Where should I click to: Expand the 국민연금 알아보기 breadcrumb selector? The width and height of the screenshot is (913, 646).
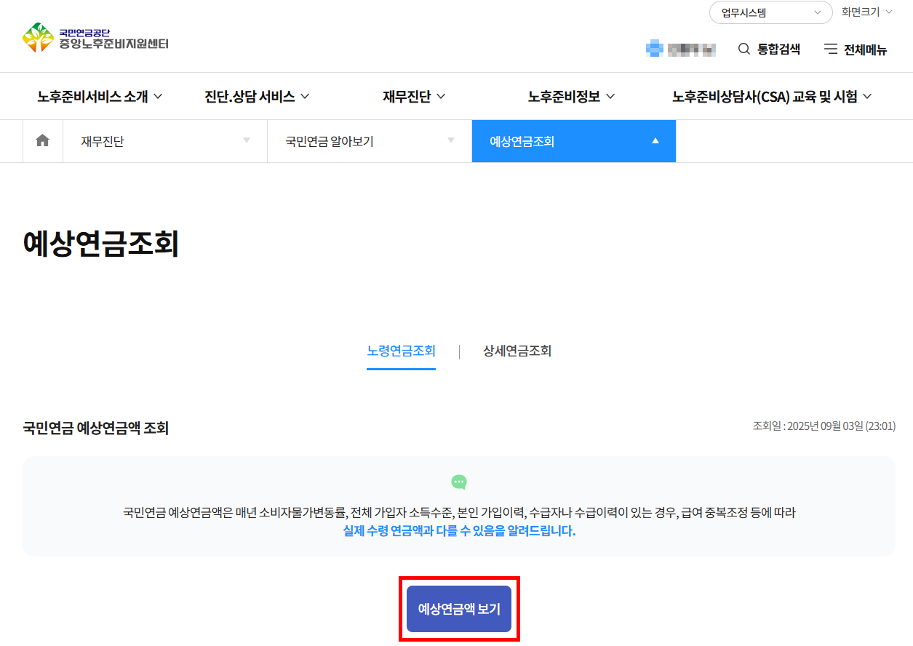coord(369,140)
